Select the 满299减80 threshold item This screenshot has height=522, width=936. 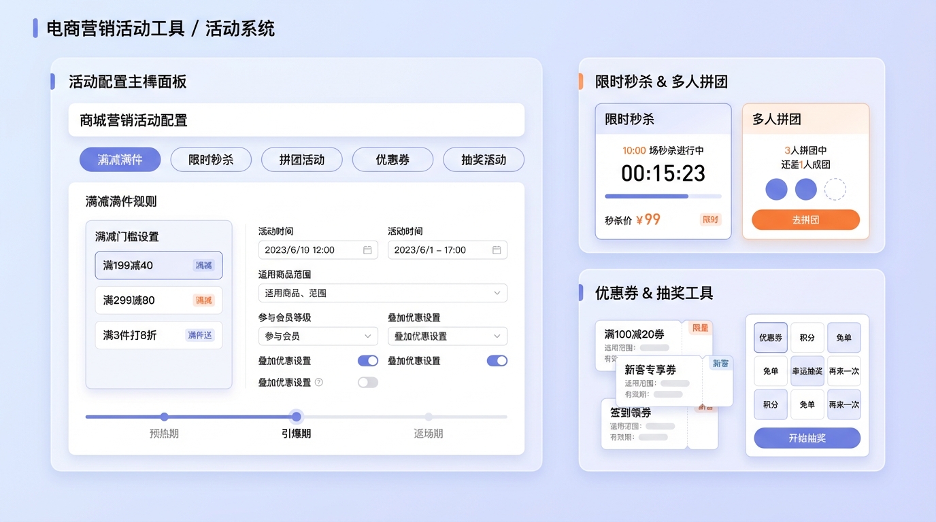(158, 300)
